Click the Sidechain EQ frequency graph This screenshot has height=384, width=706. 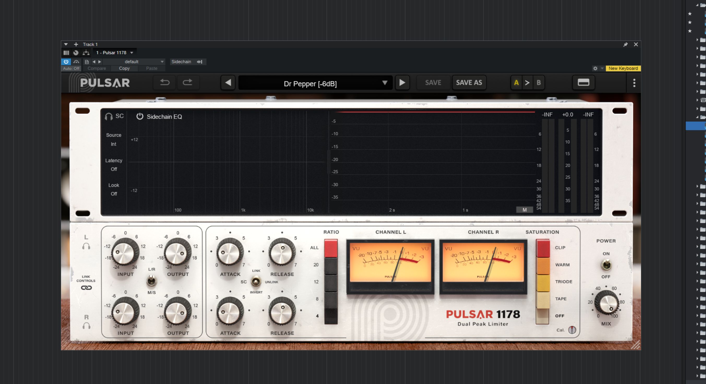tap(226, 162)
